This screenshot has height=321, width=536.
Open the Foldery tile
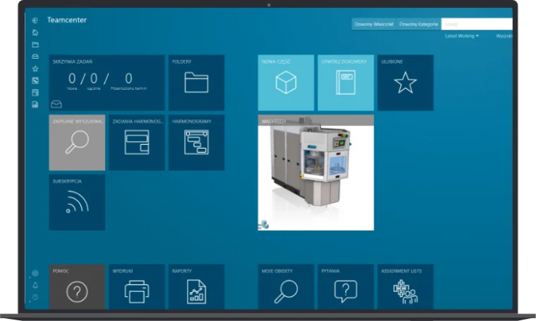point(196,83)
